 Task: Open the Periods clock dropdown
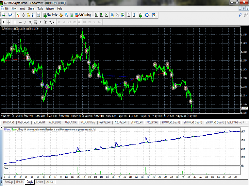[x=147, y=15]
